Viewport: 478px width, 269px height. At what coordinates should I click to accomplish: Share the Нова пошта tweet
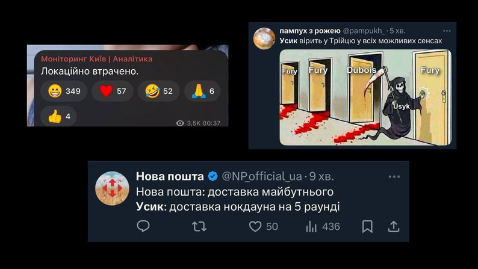pos(394,227)
